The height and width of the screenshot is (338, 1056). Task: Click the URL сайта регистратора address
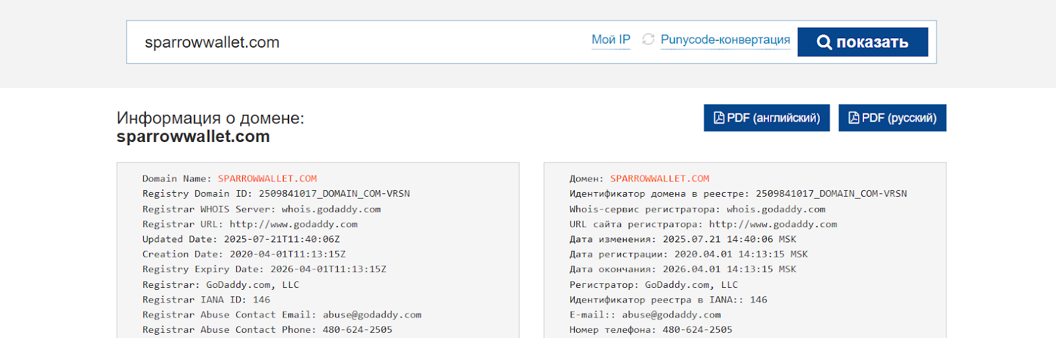tap(772, 224)
